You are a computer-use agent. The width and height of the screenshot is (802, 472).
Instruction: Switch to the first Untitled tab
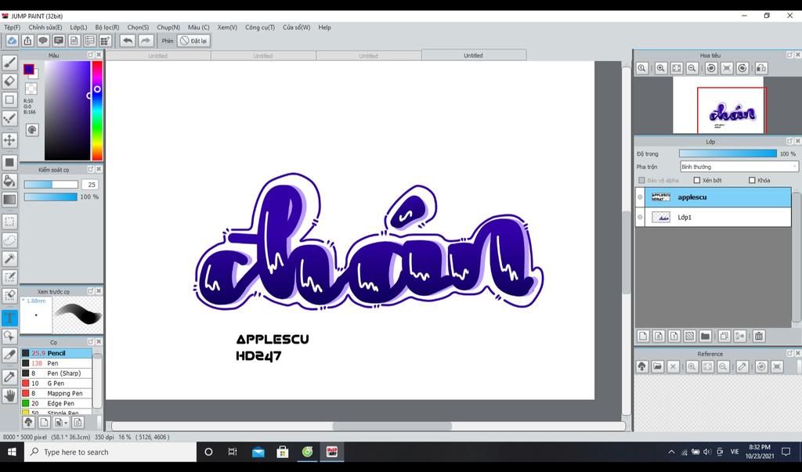pos(158,56)
